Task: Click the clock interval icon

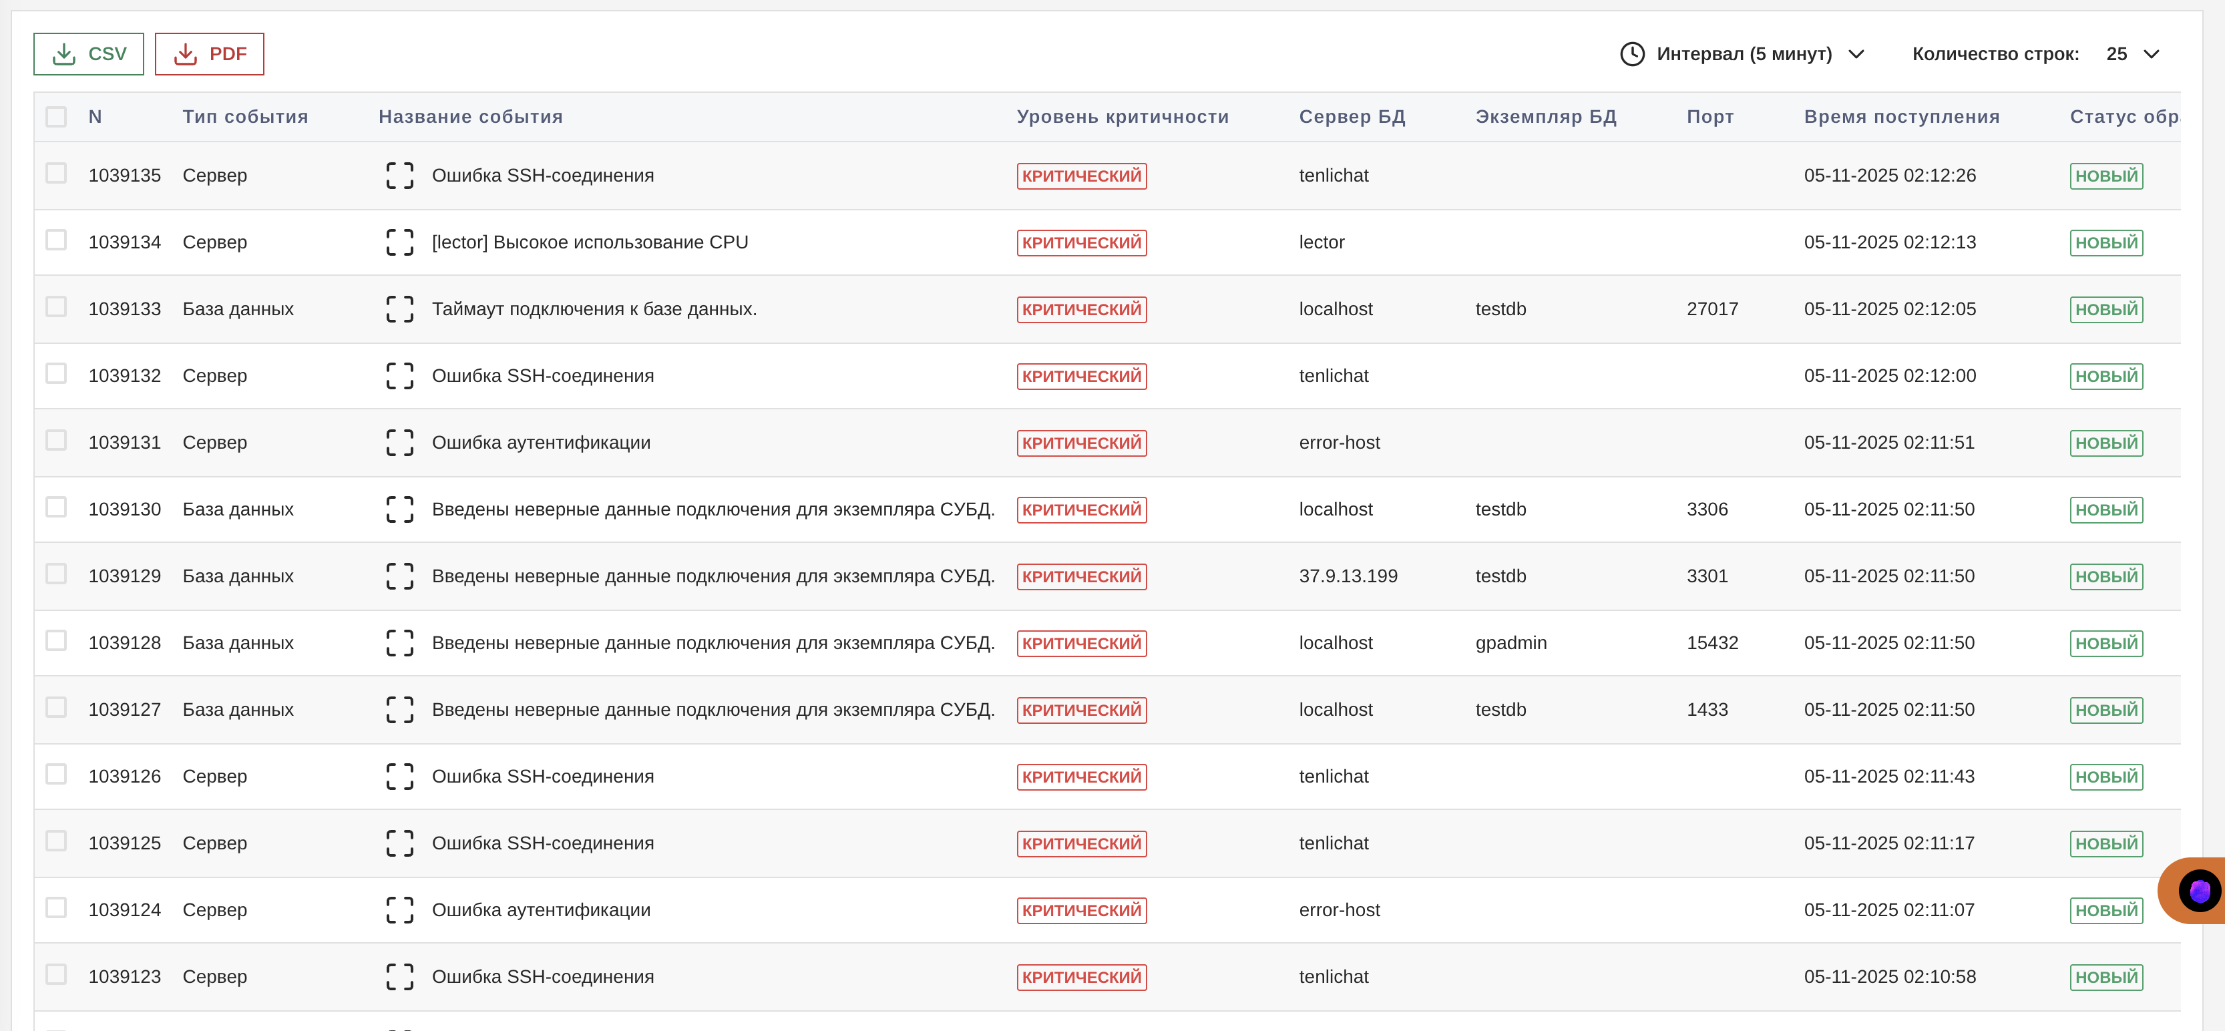Action: pyautogui.click(x=1631, y=53)
